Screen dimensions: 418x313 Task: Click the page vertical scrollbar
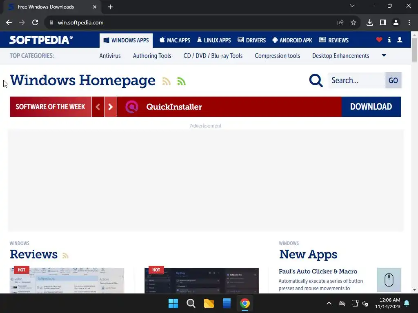pos(414,50)
